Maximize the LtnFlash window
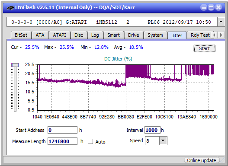The width and height of the screenshot is (228, 166). [x=211, y=7]
